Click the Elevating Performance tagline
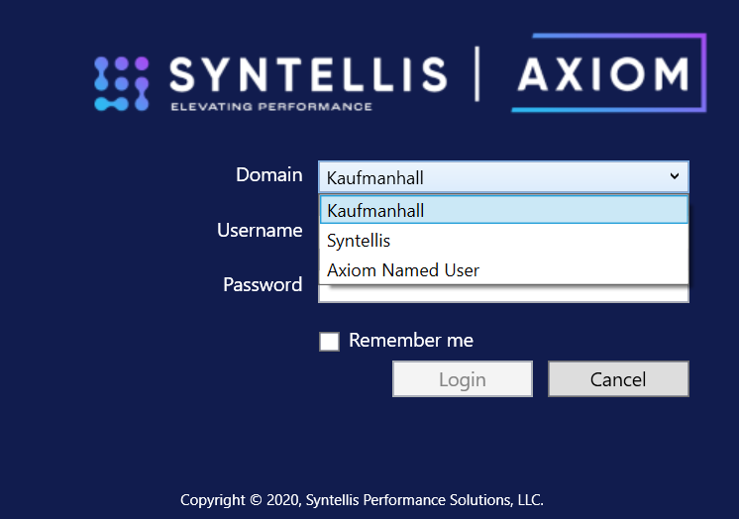Image resolution: width=739 pixels, height=519 pixels. (270, 106)
